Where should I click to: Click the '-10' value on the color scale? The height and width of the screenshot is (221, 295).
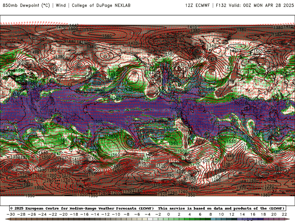(x=116, y=214)
